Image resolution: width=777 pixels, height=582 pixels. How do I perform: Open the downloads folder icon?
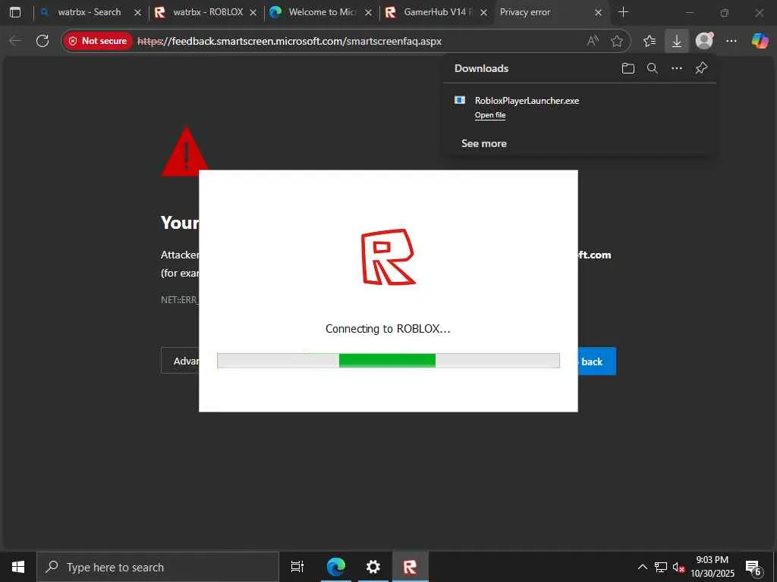(628, 68)
